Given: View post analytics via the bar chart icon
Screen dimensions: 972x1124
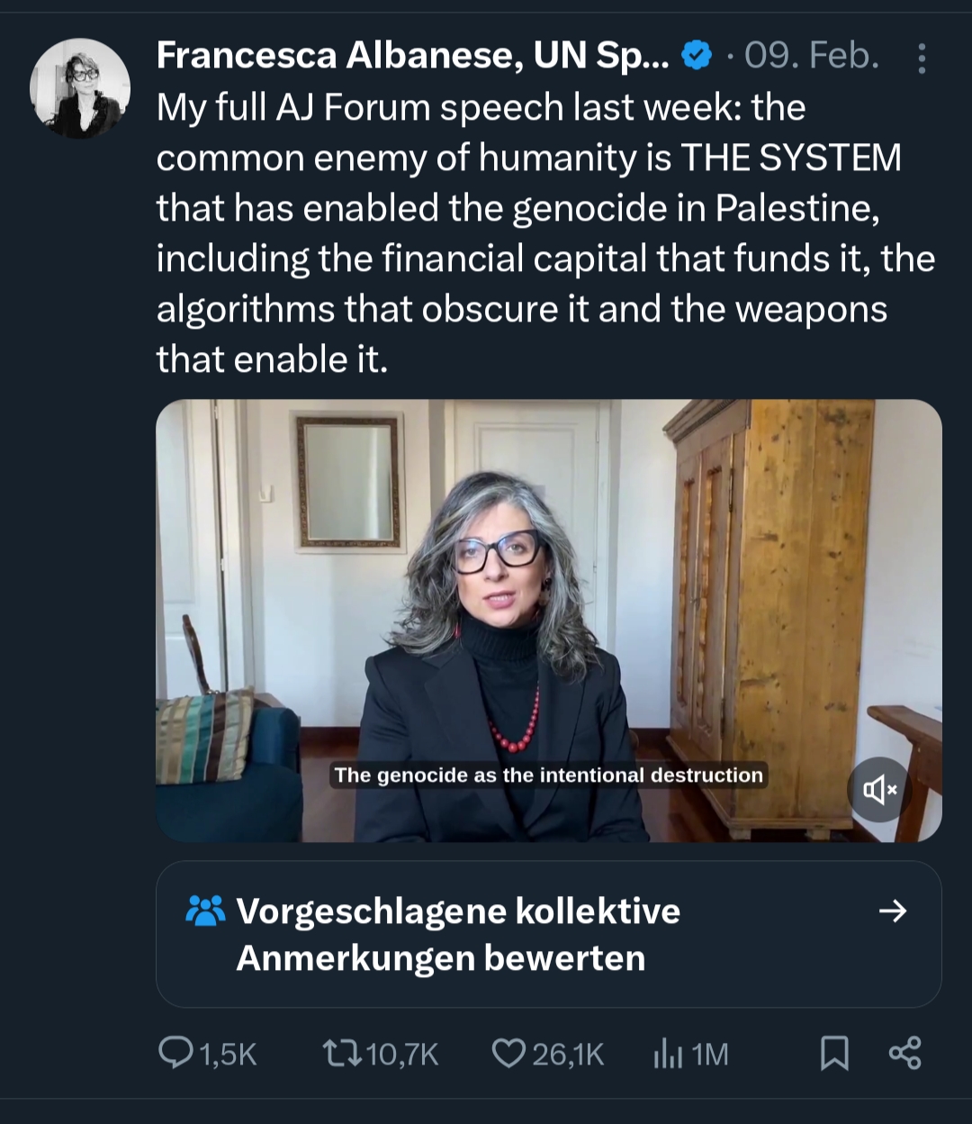Looking at the screenshot, I should [x=668, y=1054].
